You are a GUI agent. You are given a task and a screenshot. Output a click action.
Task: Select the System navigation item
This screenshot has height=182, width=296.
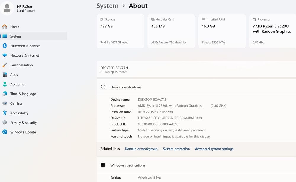click(x=15, y=36)
